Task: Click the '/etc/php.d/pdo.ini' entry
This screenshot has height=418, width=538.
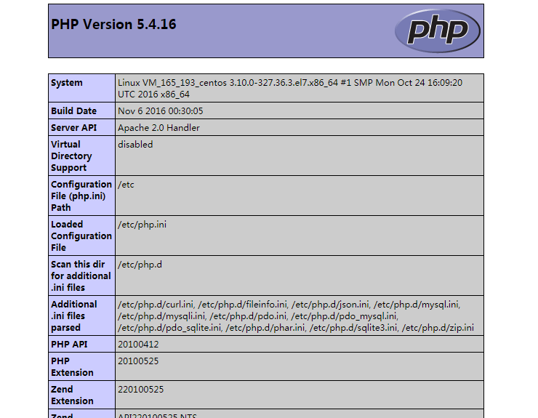Action: [x=248, y=316]
